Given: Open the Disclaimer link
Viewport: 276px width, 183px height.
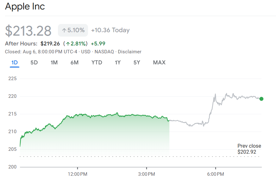Looking at the screenshot, I should coord(129,52).
